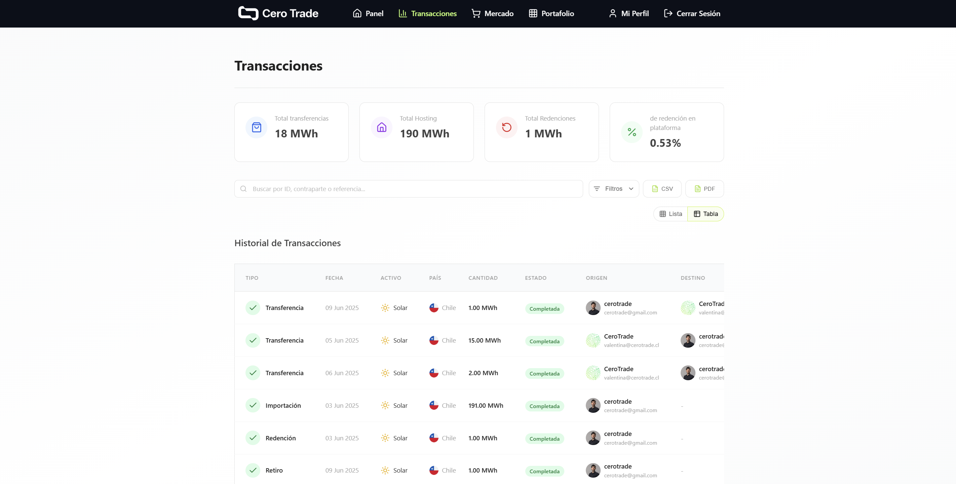Viewport: 956px width, 484px height.
Task: Click the red refresh icon on Total Redenciones
Action: pyautogui.click(x=506, y=128)
